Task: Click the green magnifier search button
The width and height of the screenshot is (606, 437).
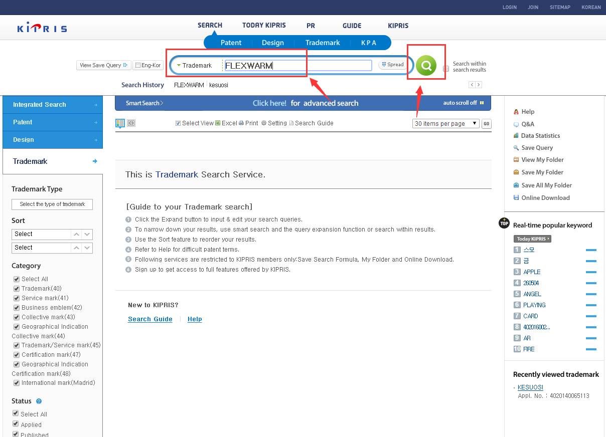Action: (426, 66)
